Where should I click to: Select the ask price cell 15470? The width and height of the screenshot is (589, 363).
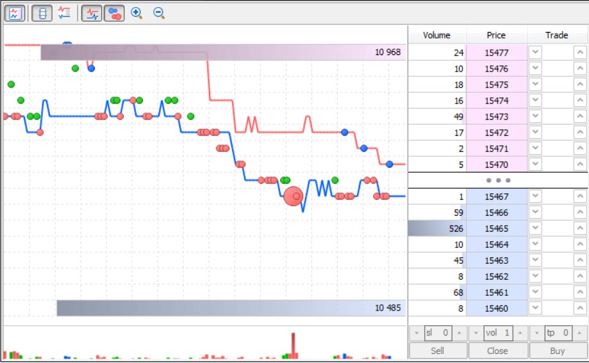point(496,165)
